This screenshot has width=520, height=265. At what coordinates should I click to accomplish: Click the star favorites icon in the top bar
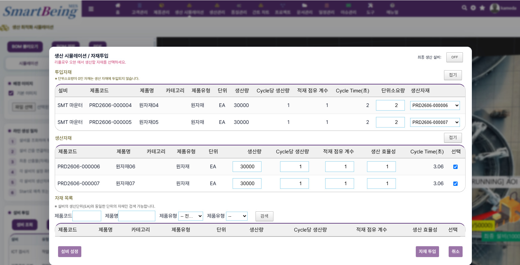[482, 8]
